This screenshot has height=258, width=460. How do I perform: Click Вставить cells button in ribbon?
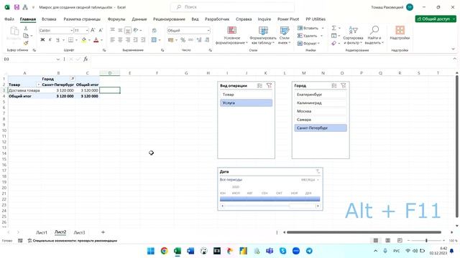coord(310,28)
